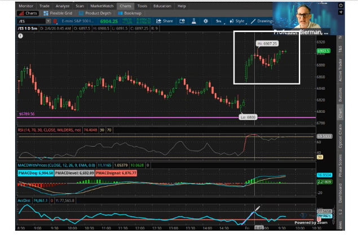Open the Buttons sidebar tab

point(340,95)
